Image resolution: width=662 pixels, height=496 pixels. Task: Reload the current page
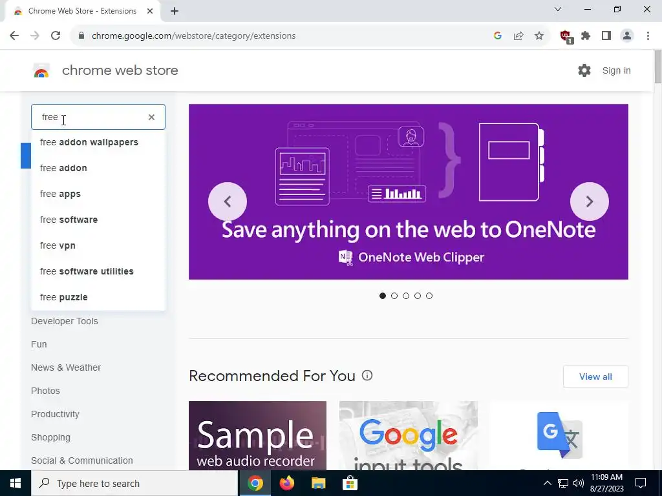pyautogui.click(x=56, y=36)
